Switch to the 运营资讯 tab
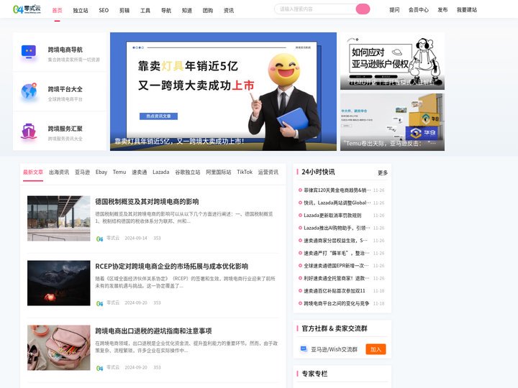Viewport: 518px width, 388px height. [268, 172]
